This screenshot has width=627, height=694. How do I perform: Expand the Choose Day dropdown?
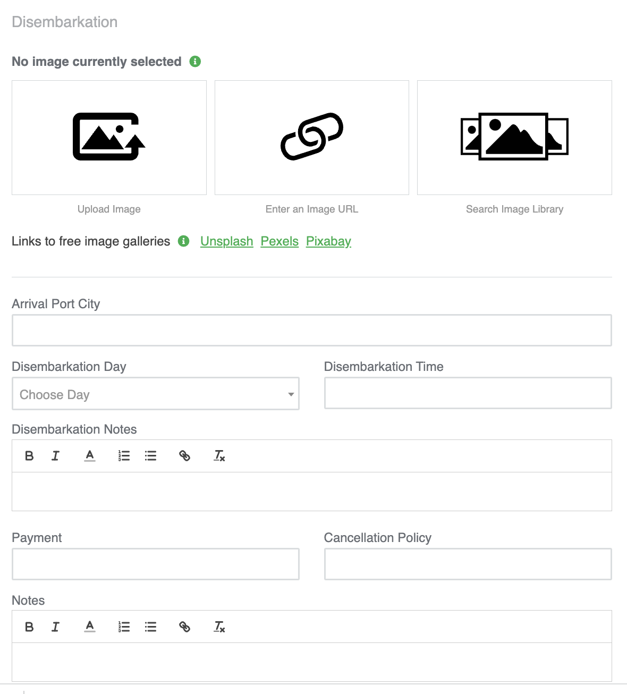coord(156,394)
